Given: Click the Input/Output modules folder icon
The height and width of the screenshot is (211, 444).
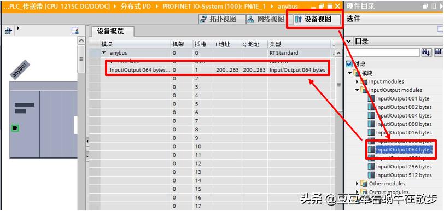Looking at the screenshot, I should pos(364,90).
